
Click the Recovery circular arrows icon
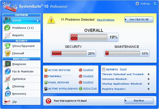[x=8, y=94]
